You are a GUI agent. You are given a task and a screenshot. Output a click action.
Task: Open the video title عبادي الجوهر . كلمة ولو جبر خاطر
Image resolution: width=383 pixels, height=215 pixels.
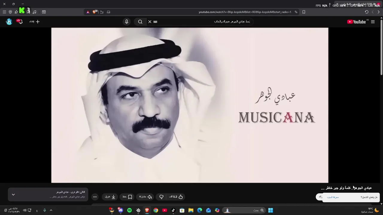pyautogui.click(x=346, y=188)
